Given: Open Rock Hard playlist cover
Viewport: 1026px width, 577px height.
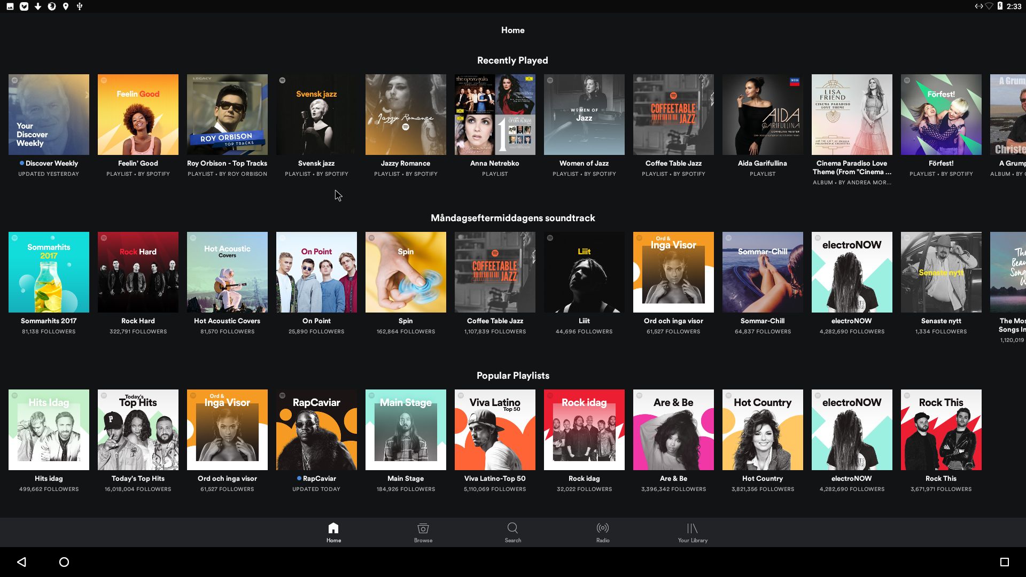Looking at the screenshot, I should click(x=138, y=272).
